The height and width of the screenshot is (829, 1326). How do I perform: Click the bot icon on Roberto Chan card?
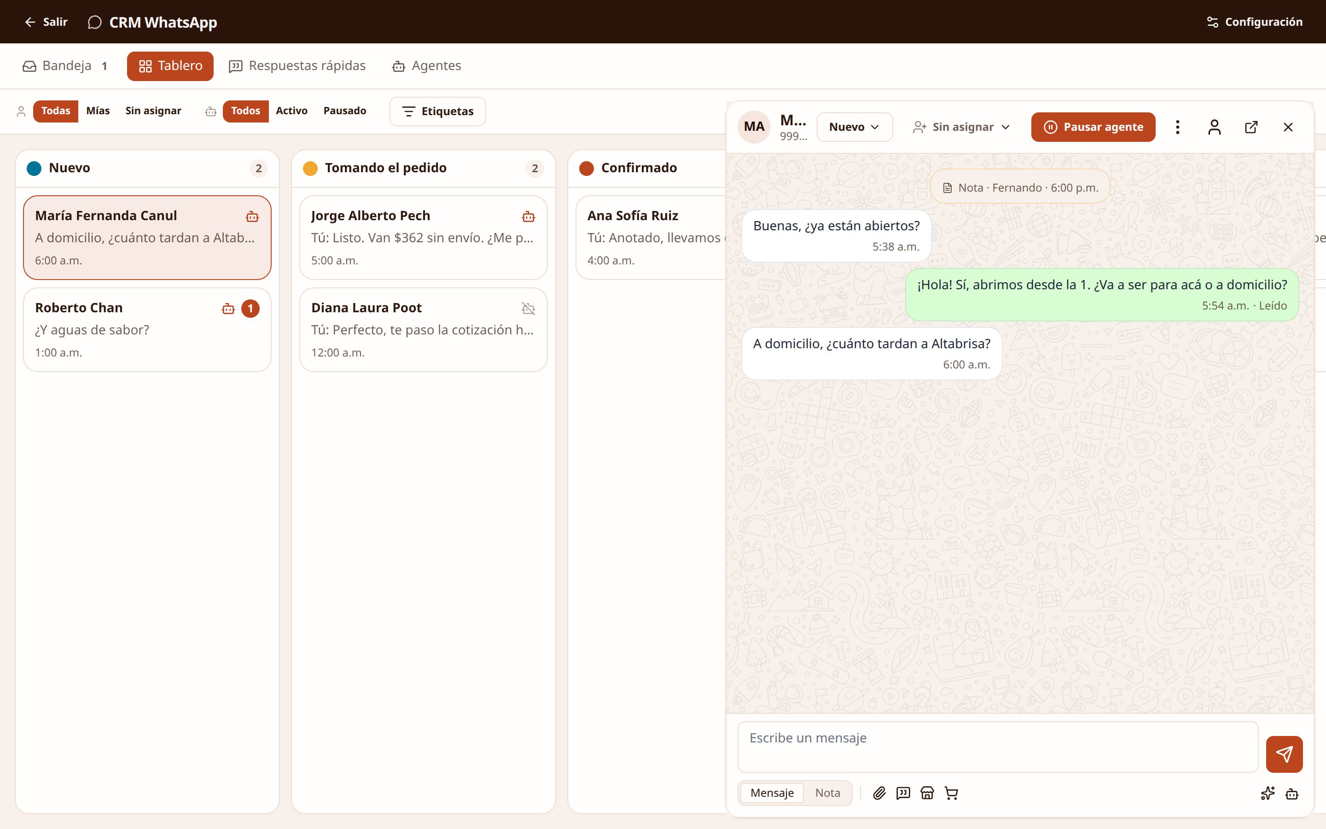click(228, 308)
